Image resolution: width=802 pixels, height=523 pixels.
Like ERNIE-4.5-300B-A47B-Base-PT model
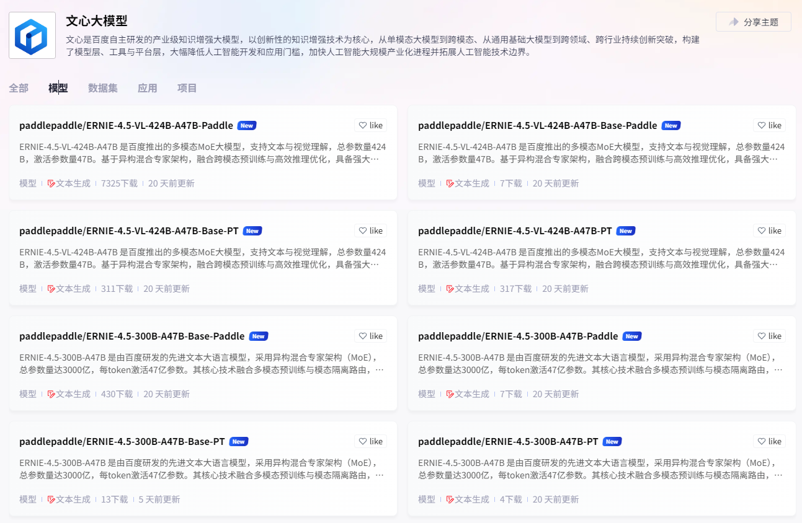click(371, 441)
